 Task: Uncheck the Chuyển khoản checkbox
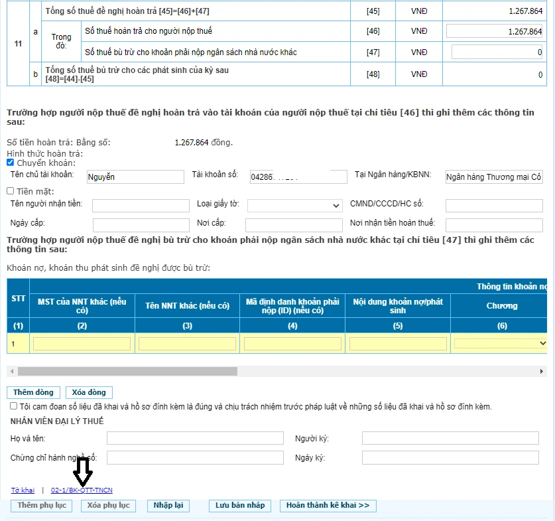click(11, 163)
